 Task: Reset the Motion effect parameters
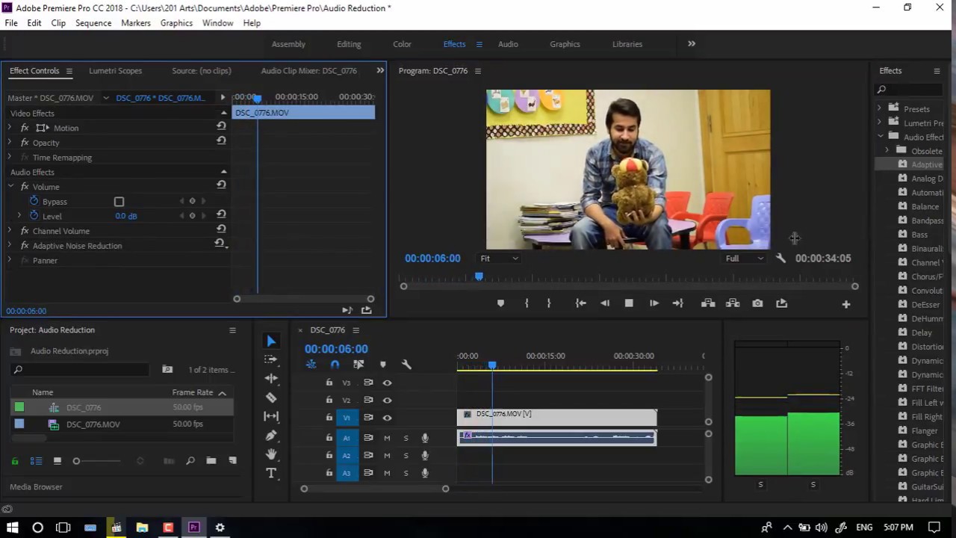(221, 127)
